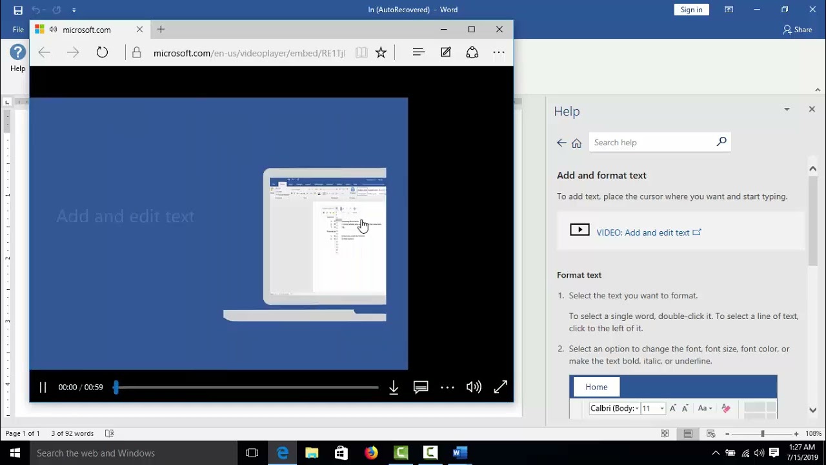Click the video frame showing the laptop

coord(219,234)
